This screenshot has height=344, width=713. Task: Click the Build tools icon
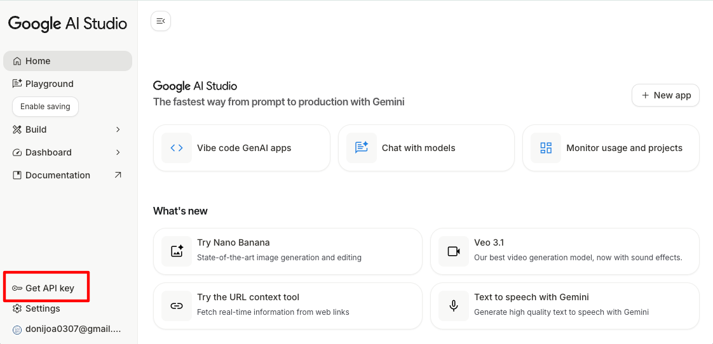tap(17, 129)
